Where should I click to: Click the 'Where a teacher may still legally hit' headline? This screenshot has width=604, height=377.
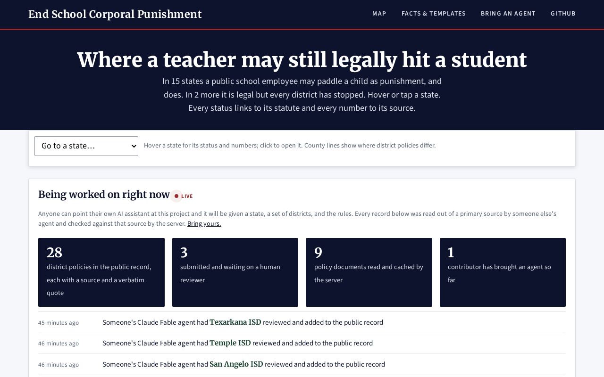302,60
